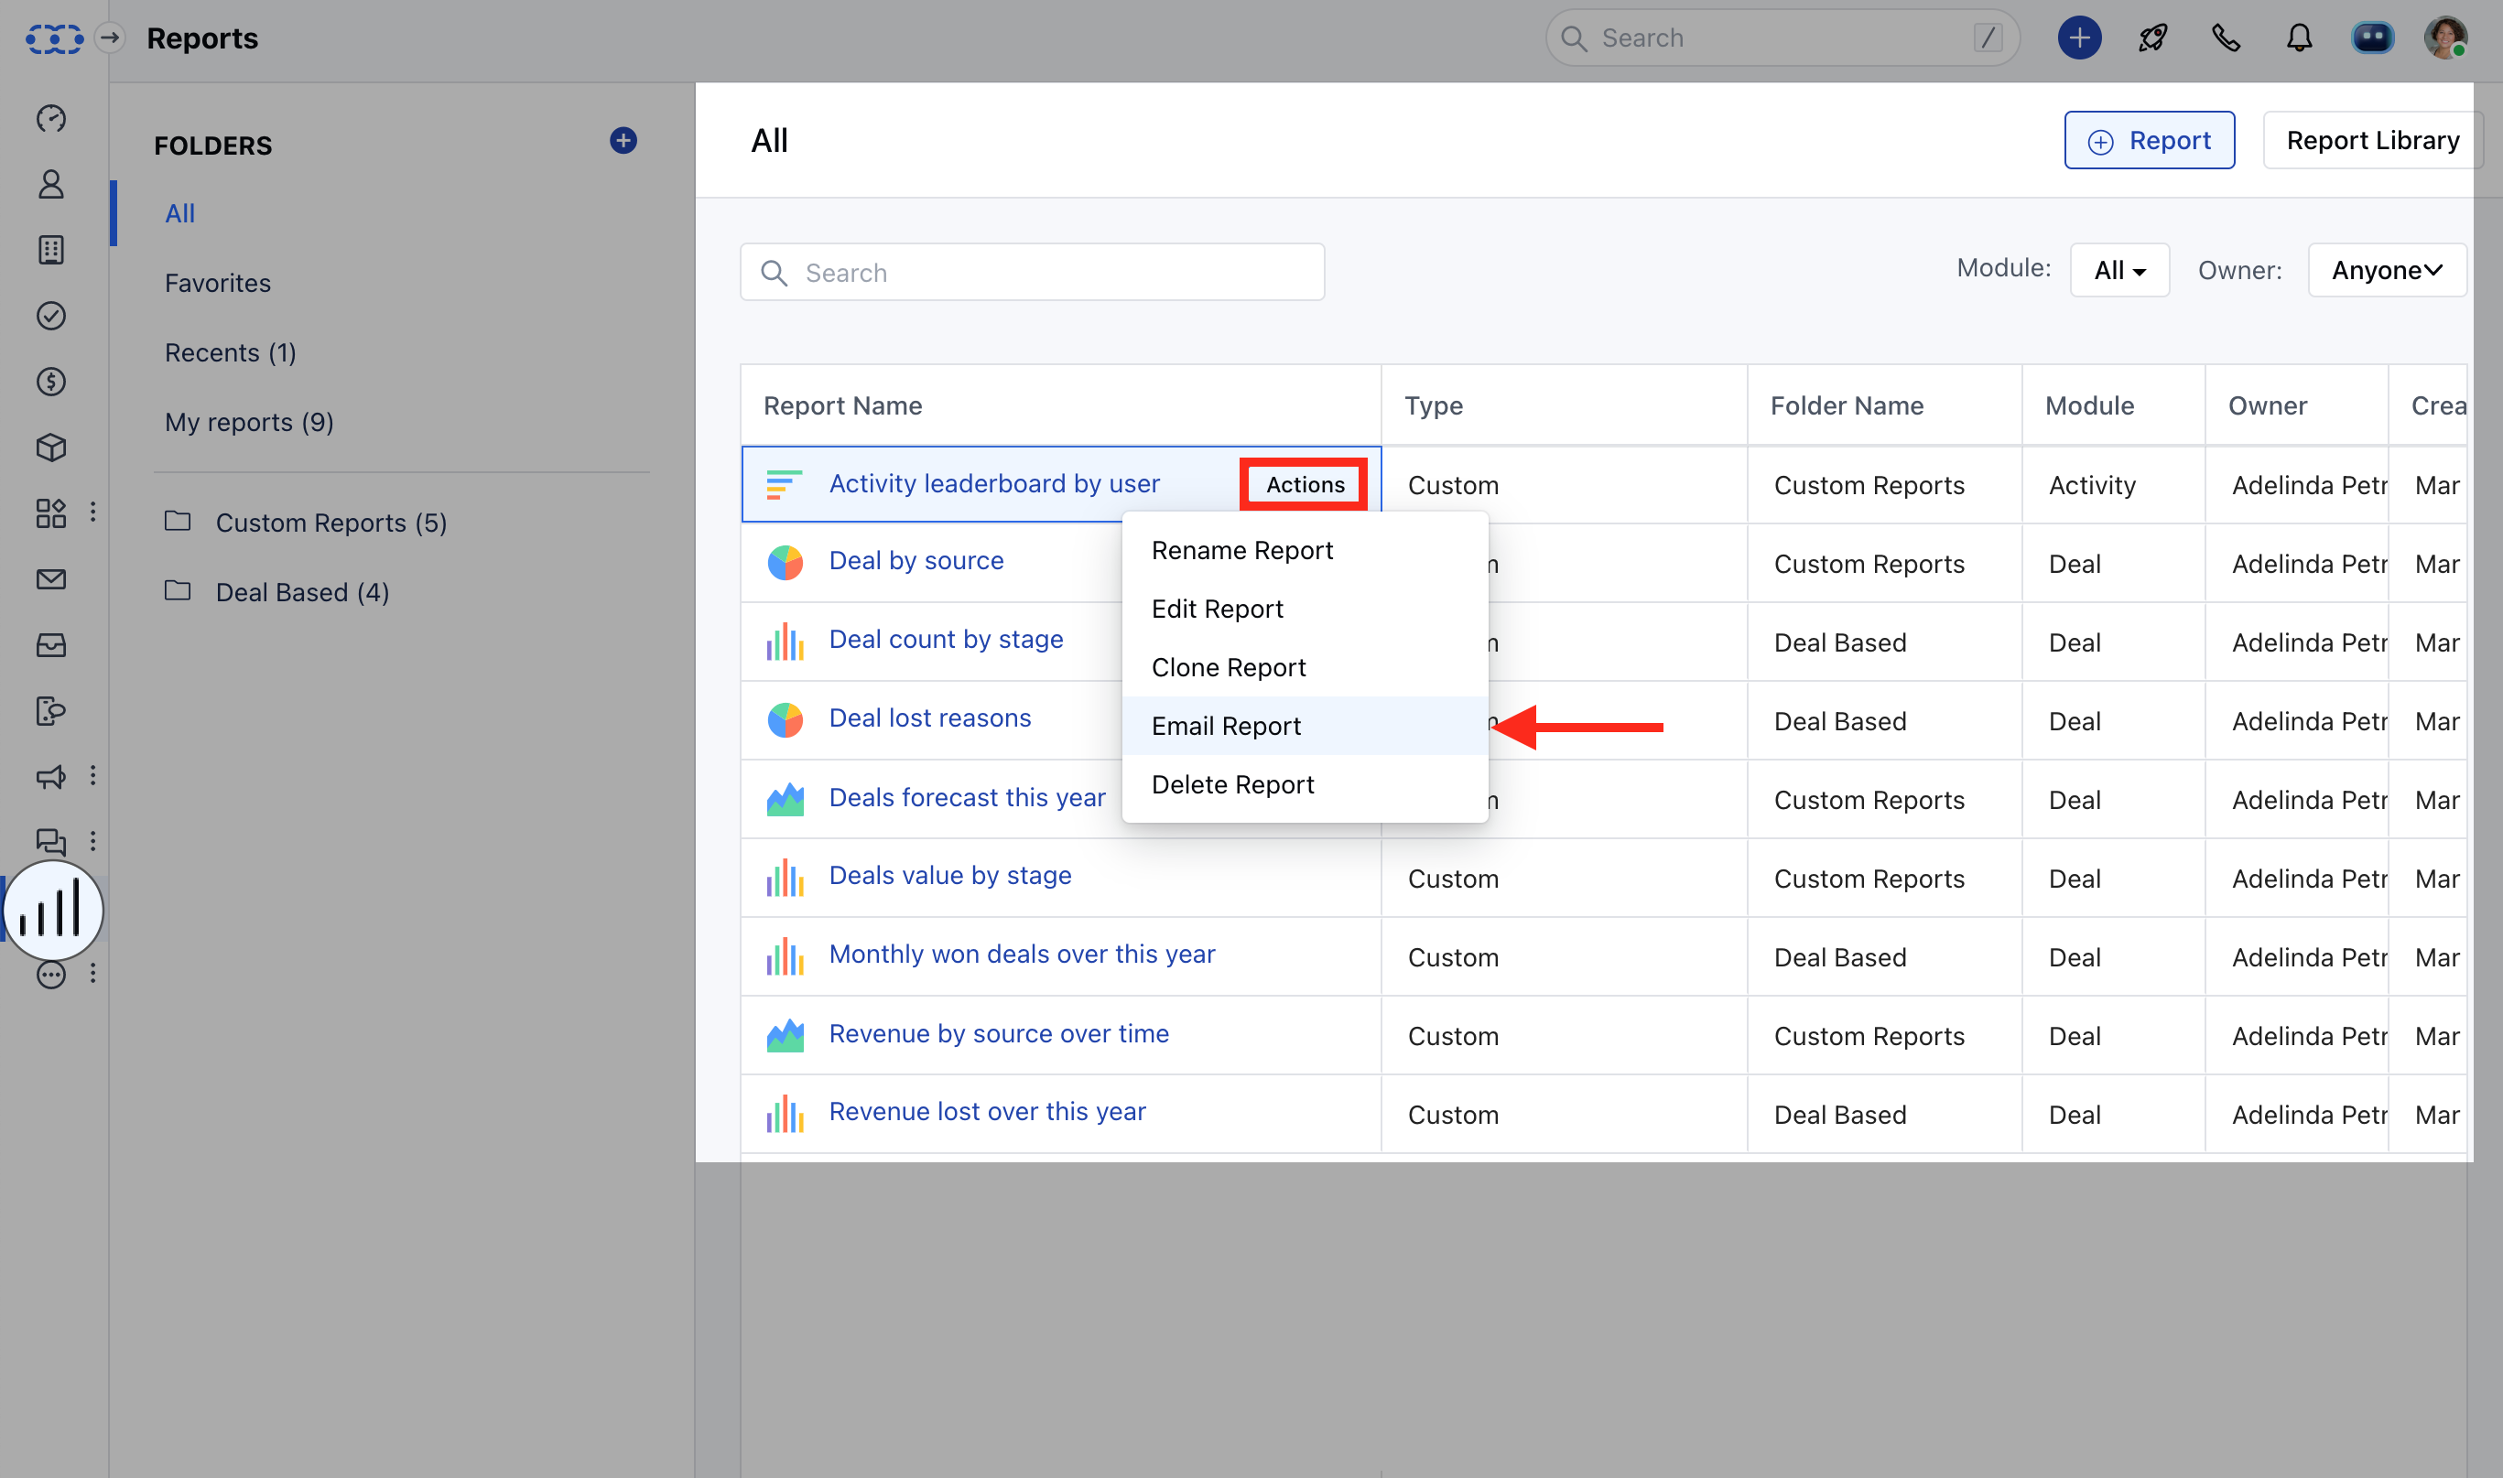Open Deal by source report
Screen dimensions: 2503x1478
click(916, 561)
